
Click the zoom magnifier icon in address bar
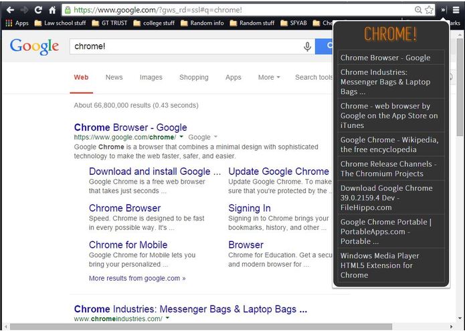click(418, 10)
